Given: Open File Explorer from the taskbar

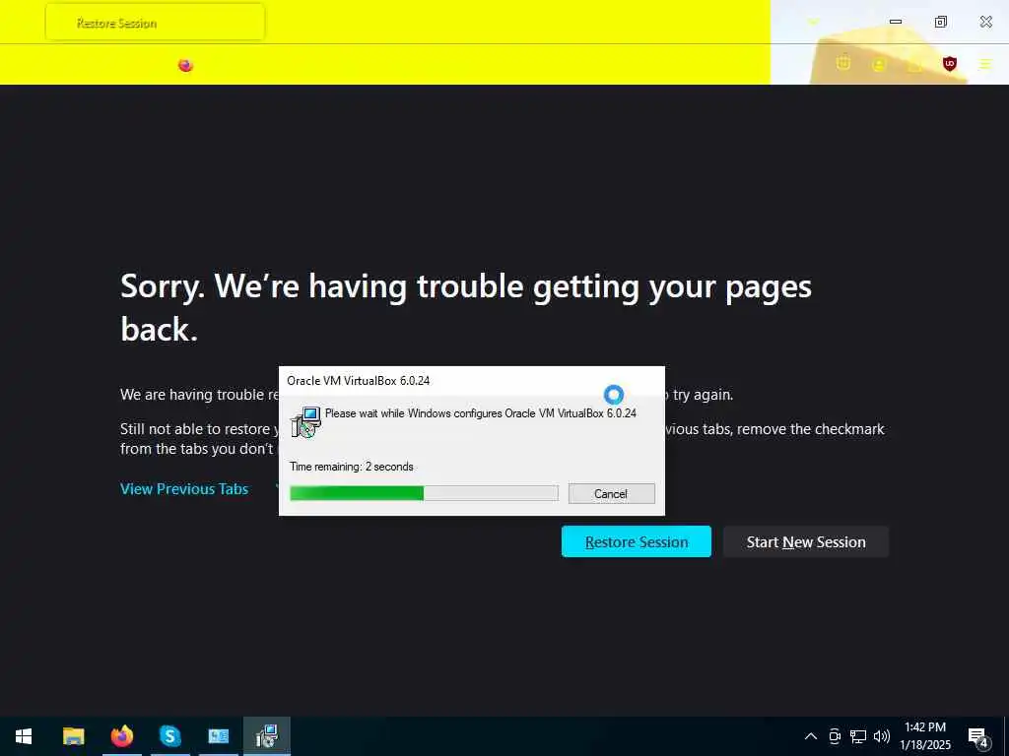Looking at the screenshot, I should tap(73, 736).
